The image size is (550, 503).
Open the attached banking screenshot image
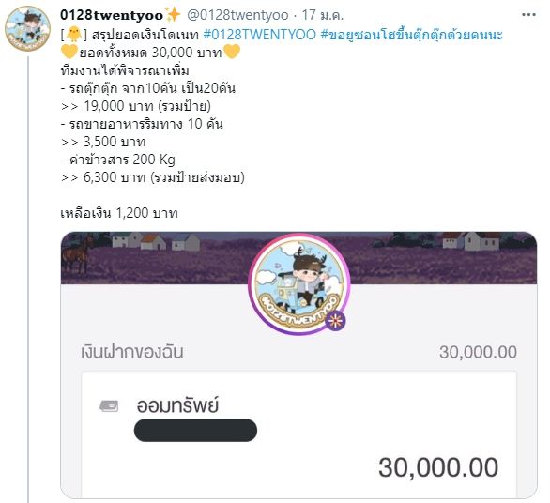point(298,365)
